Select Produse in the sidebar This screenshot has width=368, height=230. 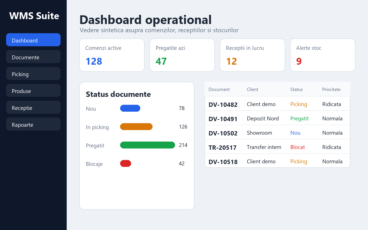point(33,90)
